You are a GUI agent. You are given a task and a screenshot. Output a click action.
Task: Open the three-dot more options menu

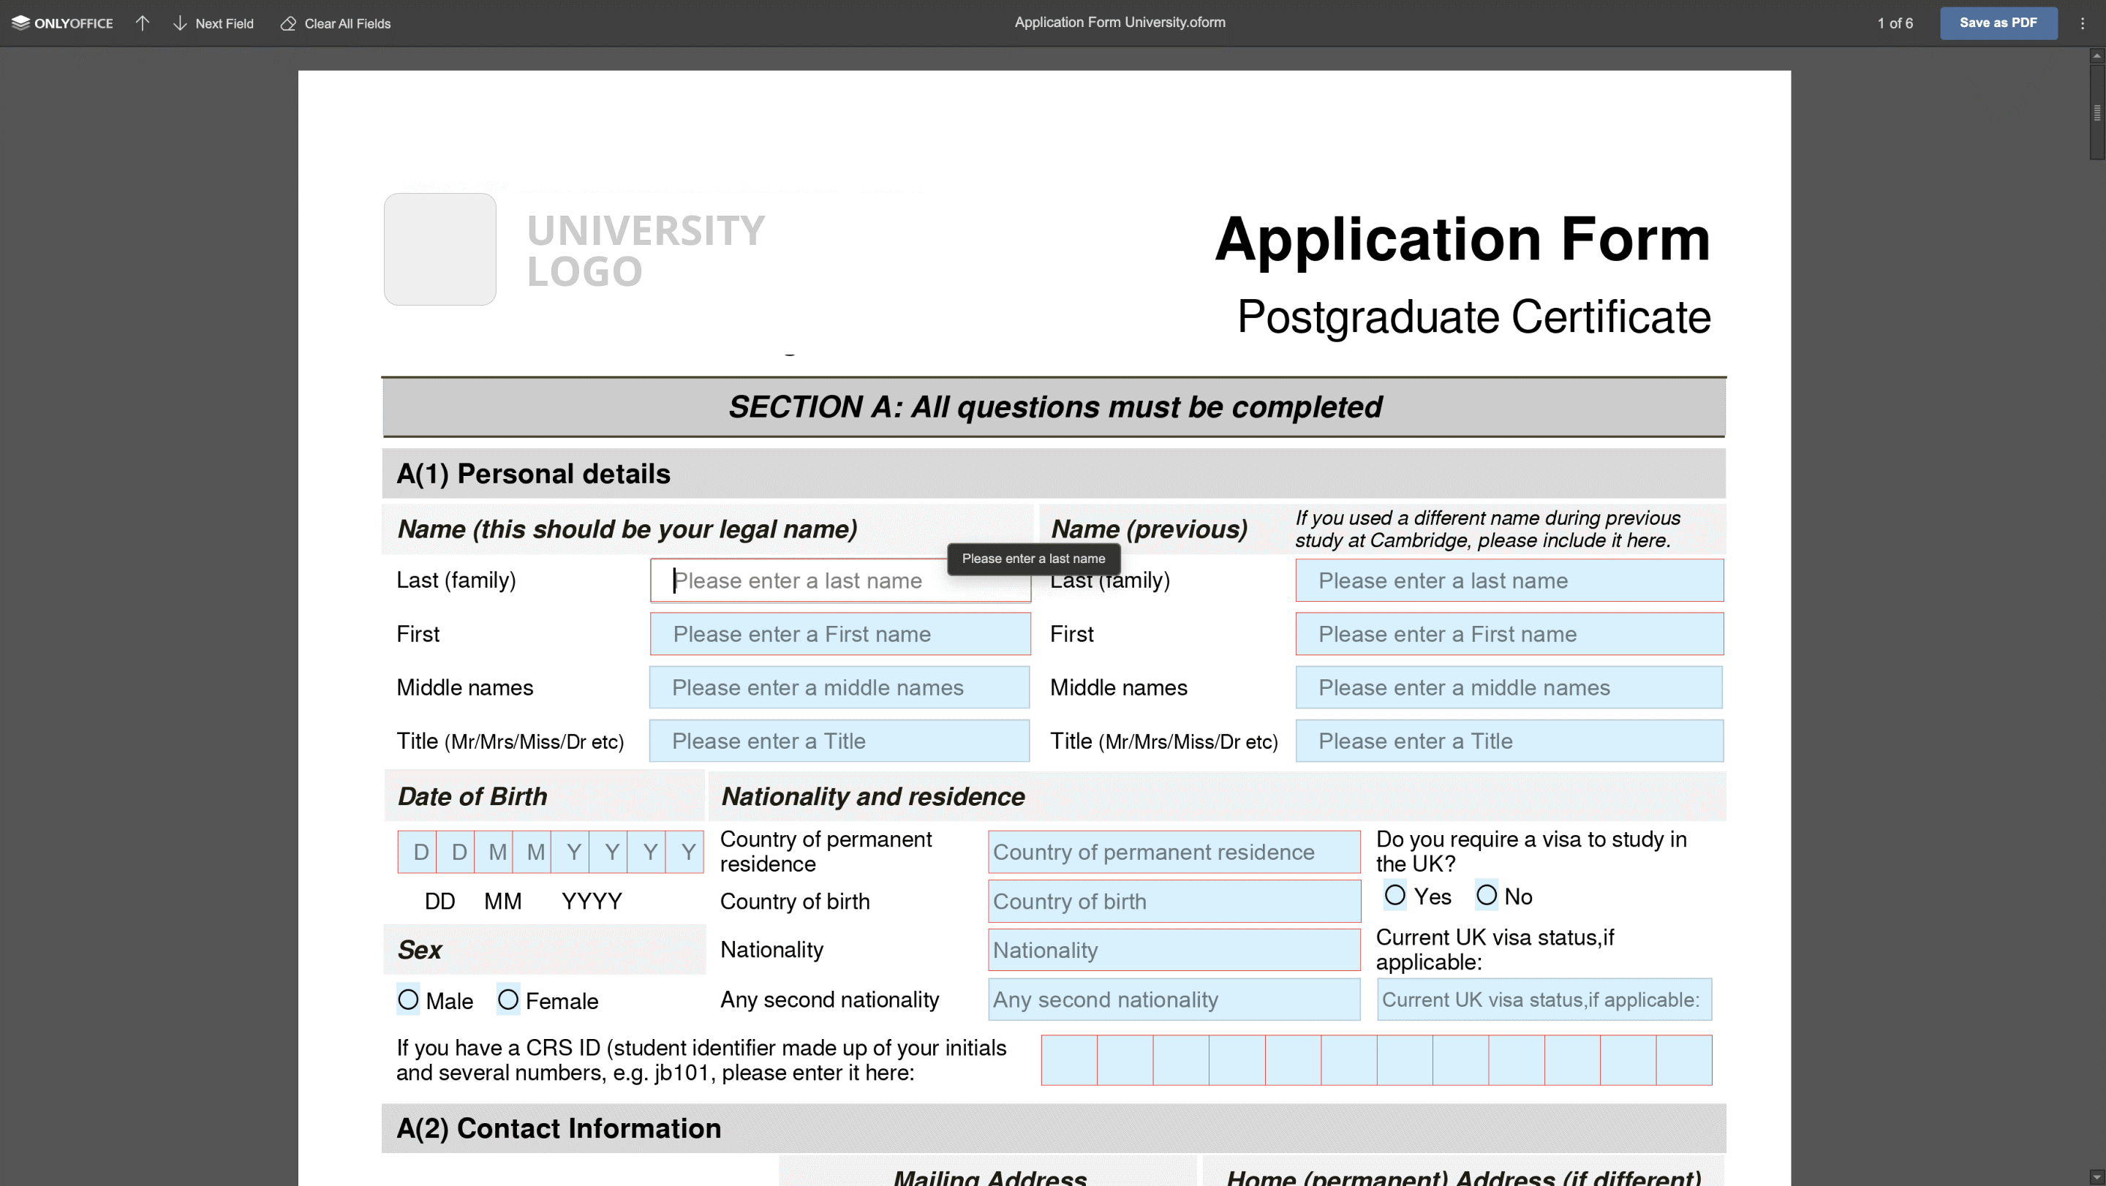[2083, 23]
